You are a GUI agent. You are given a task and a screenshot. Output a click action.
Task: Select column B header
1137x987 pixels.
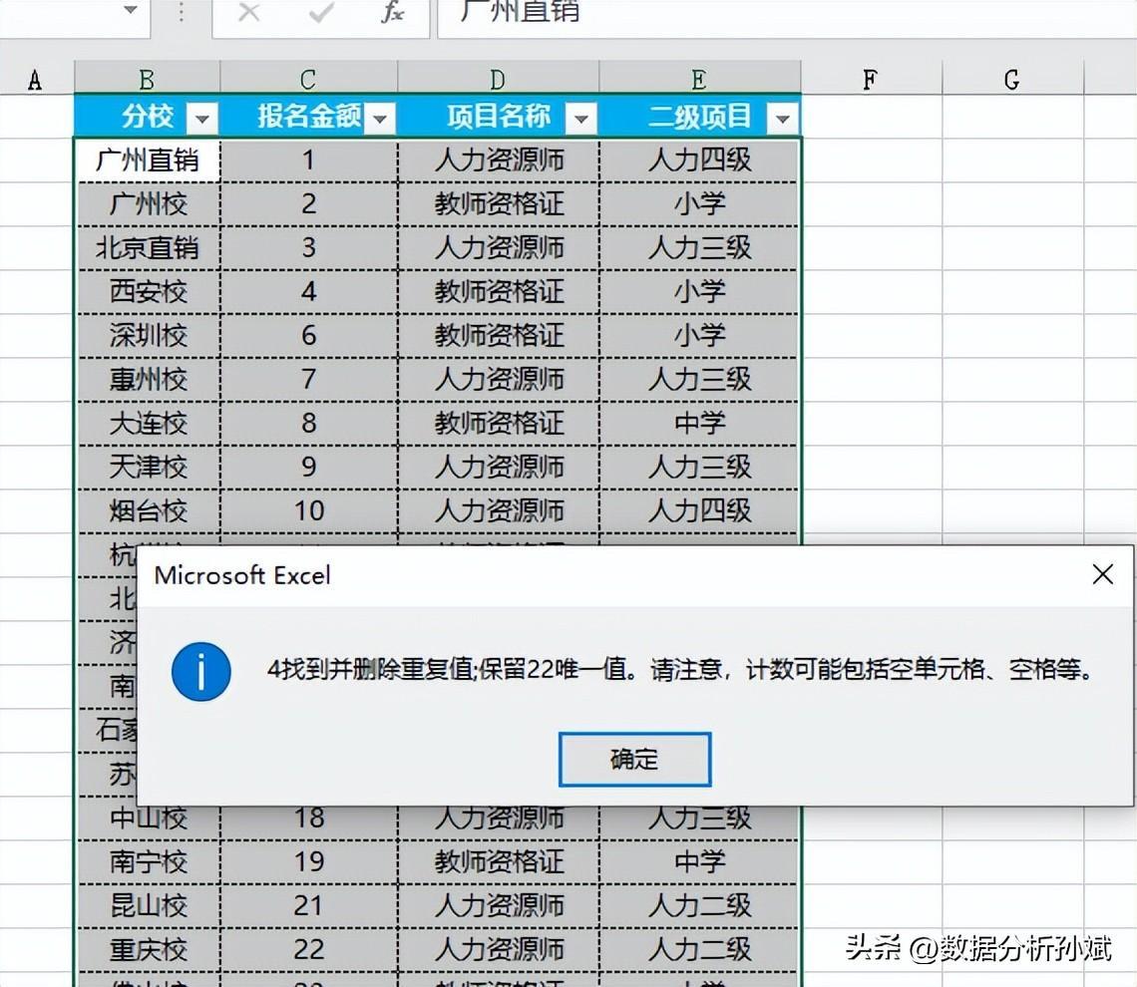click(147, 80)
